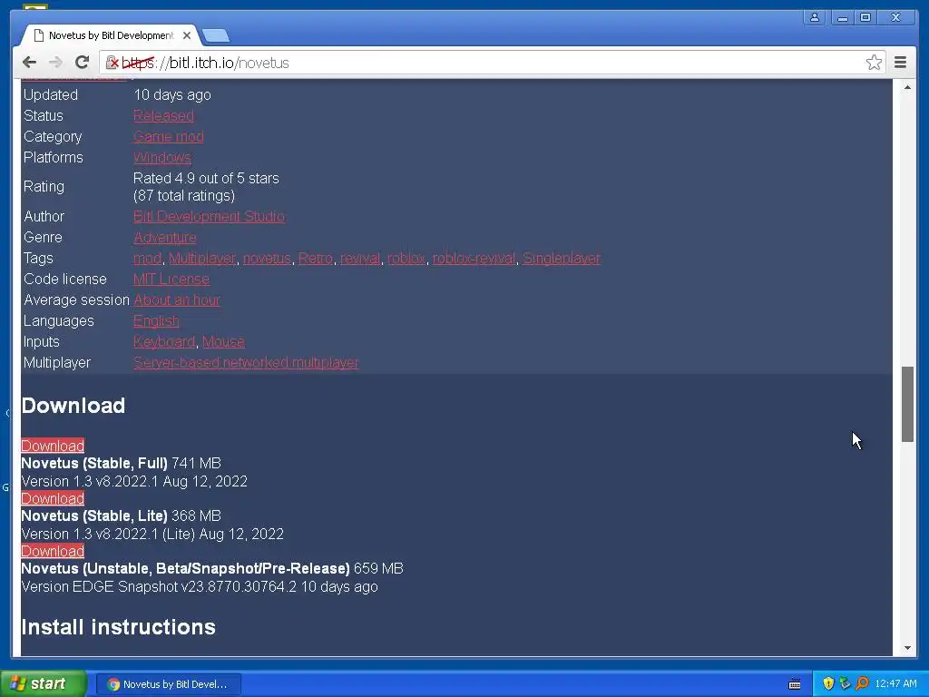This screenshot has height=697, width=929.
Task: Open the Adventure genre link
Action: (165, 237)
